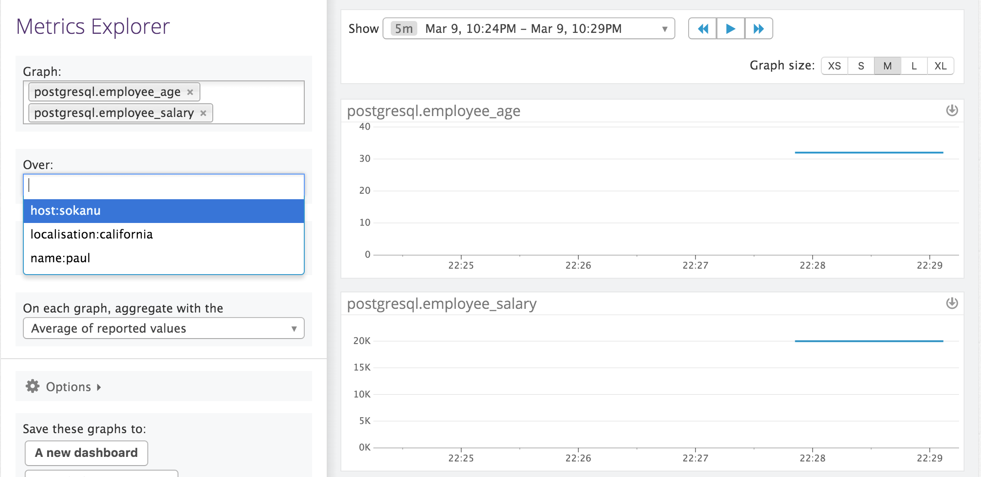The image size is (981, 477).
Task: Click the 5m time preset label
Action: pyautogui.click(x=403, y=28)
